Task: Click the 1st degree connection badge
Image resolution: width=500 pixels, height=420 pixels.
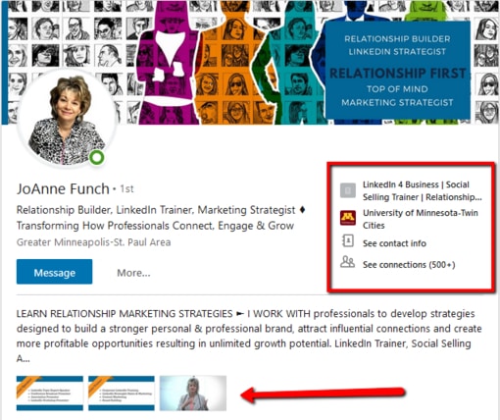Action: point(126,189)
